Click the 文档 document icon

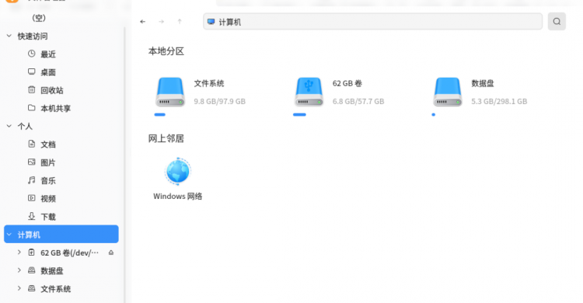coord(32,144)
